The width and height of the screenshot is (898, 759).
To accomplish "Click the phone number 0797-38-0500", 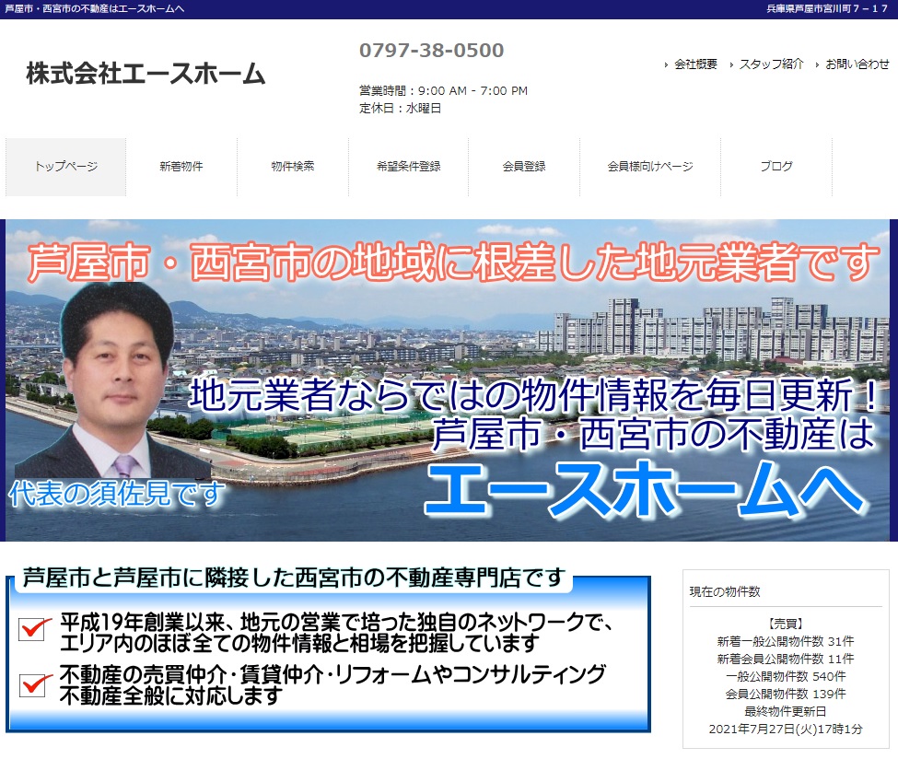I will [431, 51].
